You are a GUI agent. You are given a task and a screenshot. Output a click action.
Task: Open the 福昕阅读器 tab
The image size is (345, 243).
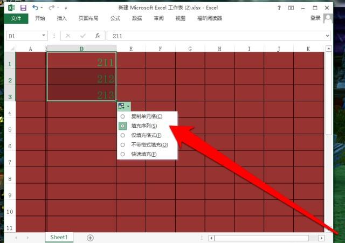point(210,18)
